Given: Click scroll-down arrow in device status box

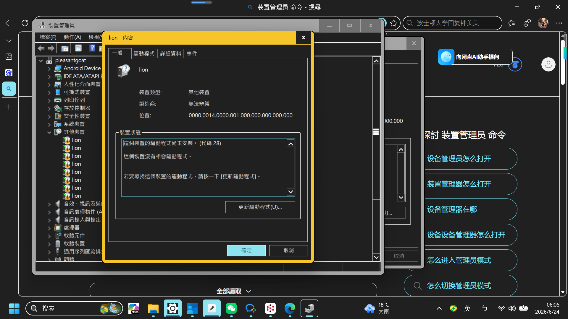Looking at the screenshot, I should click(291, 192).
